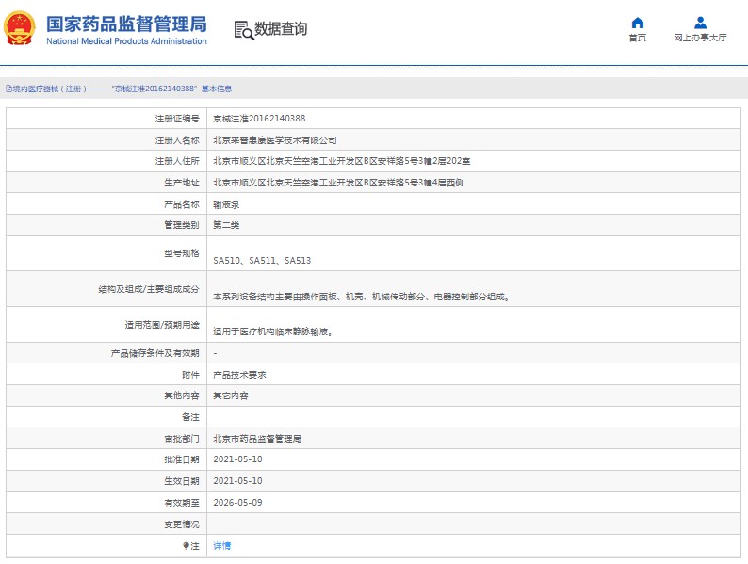748x564 pixels.
Task: Select expiry date 2026-05-09
Action: (237, 503)
